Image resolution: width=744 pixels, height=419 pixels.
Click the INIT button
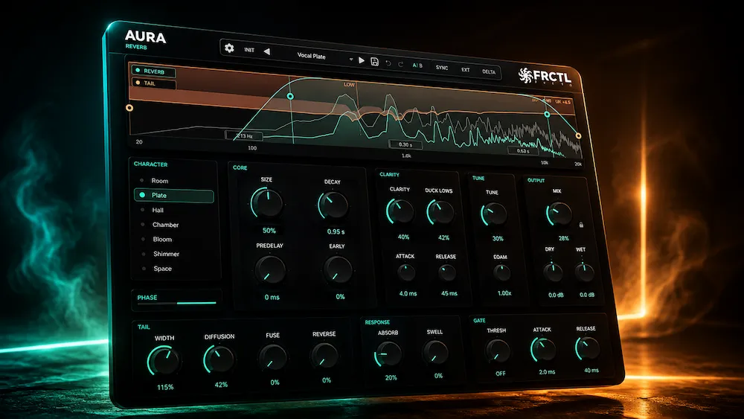click(x=249, y=50)
